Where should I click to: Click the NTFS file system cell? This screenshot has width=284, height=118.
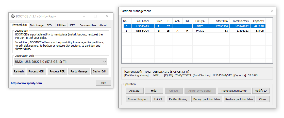pos(200,26)
